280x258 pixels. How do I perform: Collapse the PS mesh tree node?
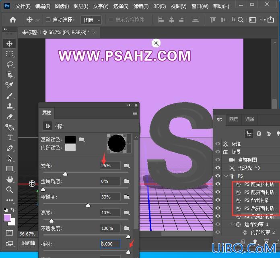pyautogui.click(x=226, y=176)
